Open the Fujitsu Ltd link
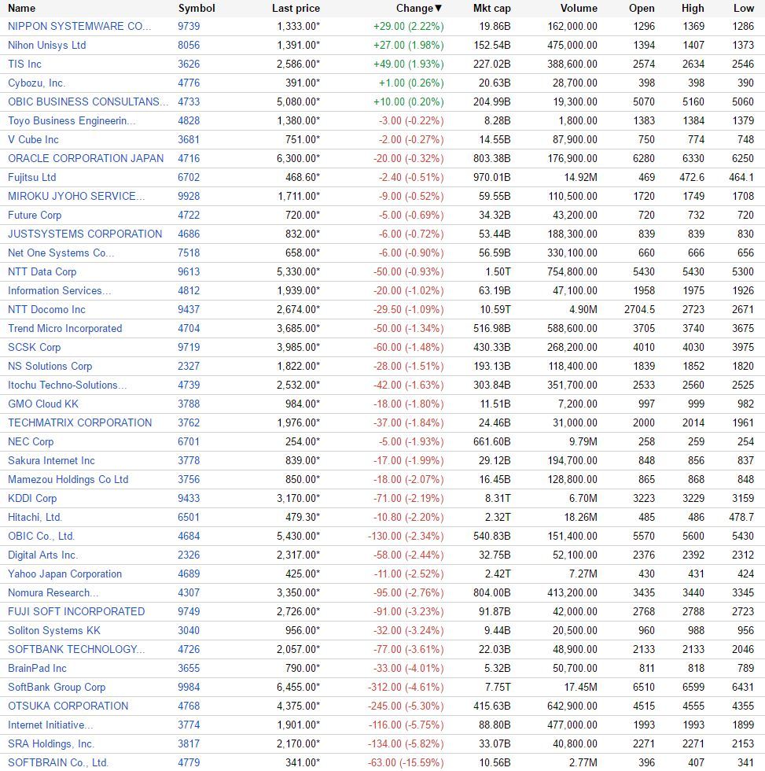 tap(32, 178)
